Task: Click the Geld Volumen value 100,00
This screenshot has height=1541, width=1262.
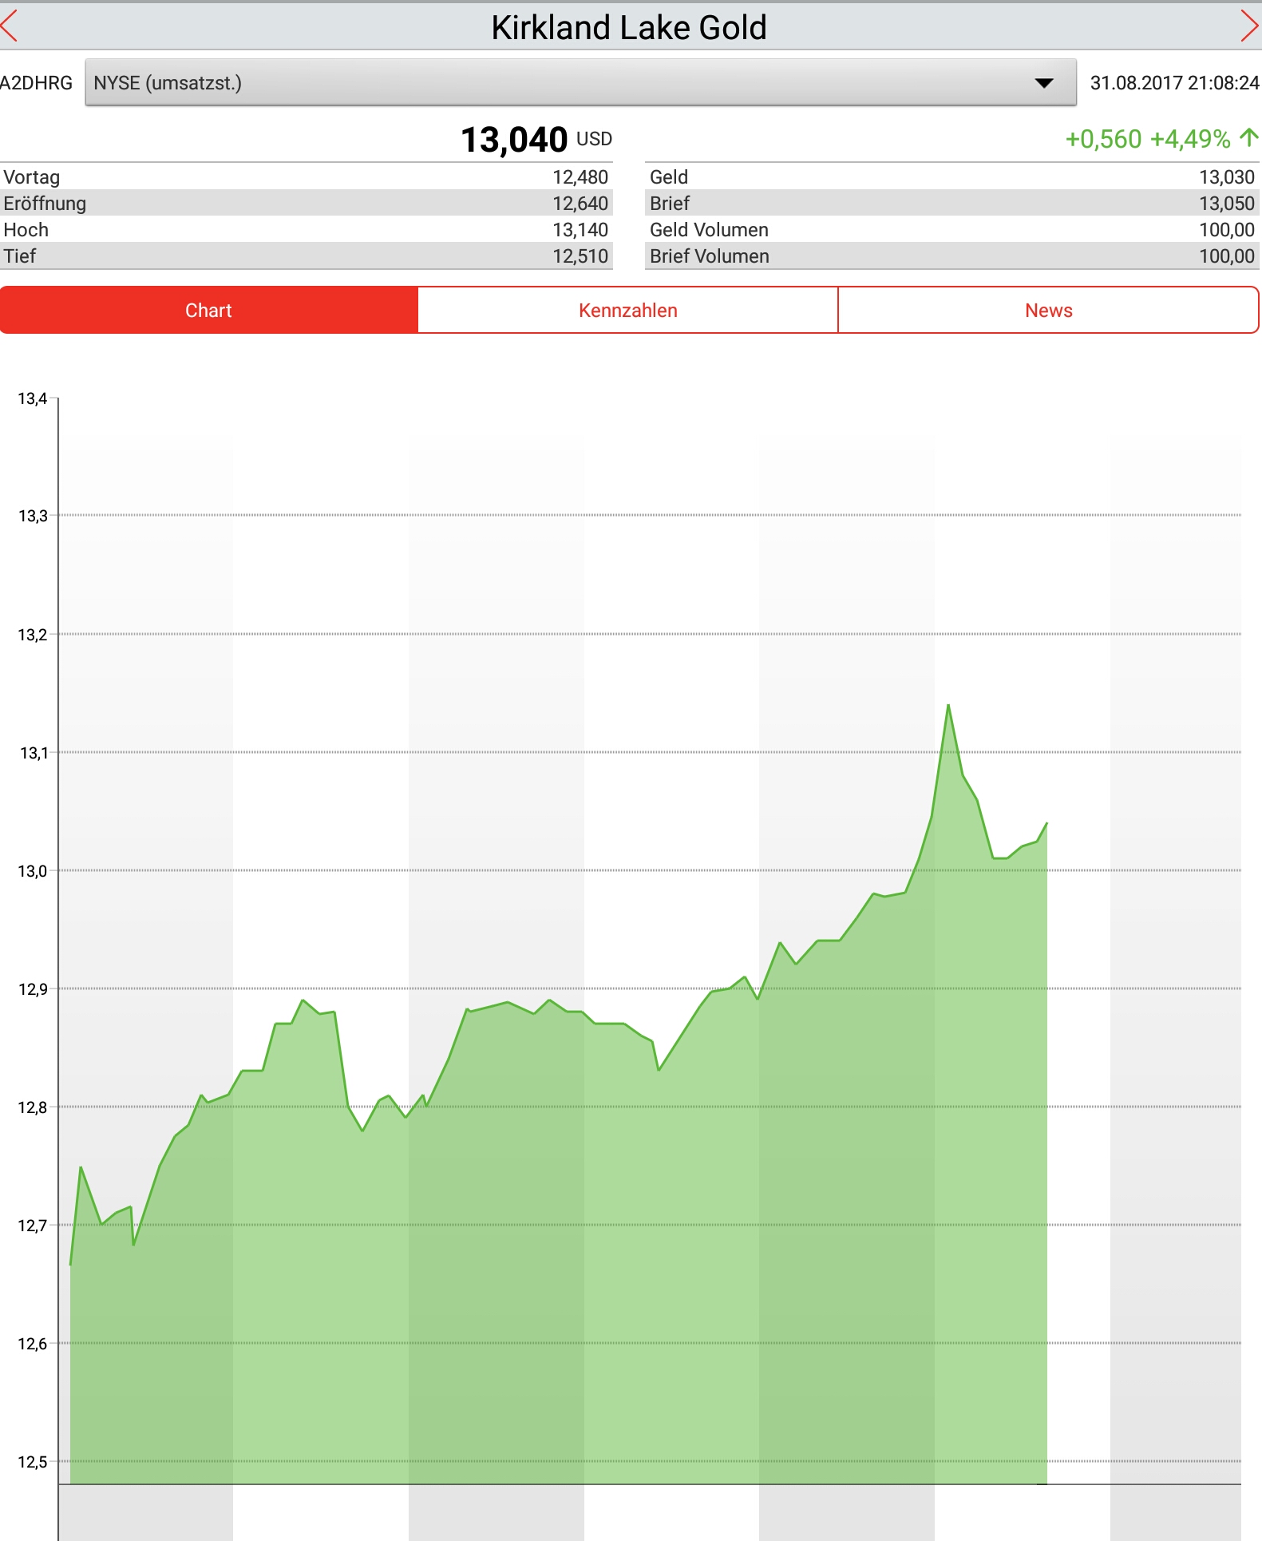Action: [1227, 230]
